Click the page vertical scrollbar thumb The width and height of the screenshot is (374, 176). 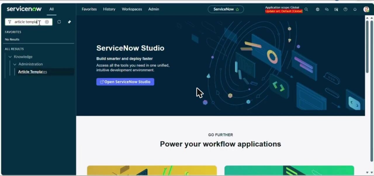(367, 47)
